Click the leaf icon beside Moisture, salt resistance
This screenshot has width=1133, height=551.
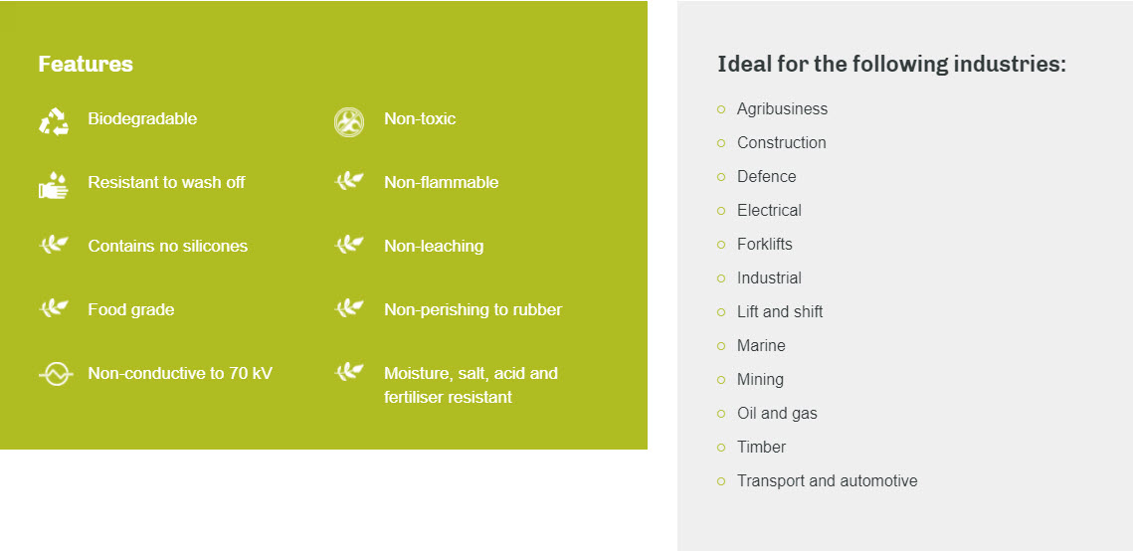coord(349,372)
